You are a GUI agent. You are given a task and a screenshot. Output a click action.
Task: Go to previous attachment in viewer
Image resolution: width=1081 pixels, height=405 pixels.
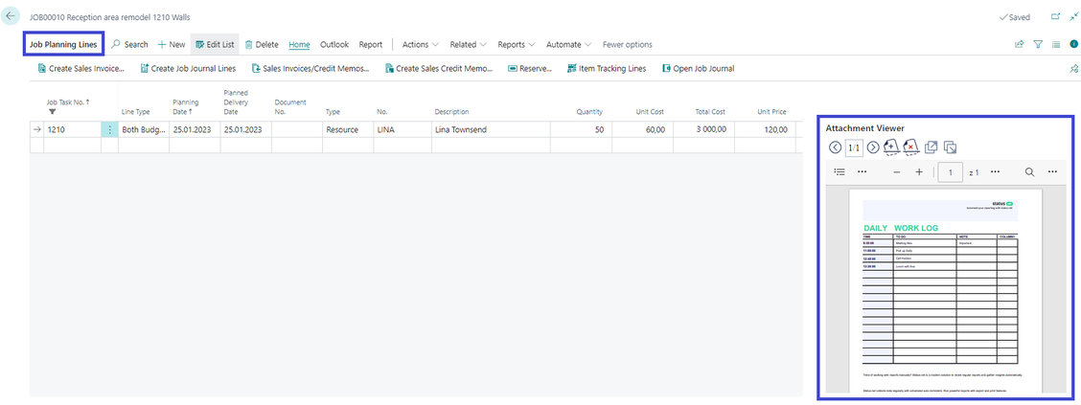(835, 147)
